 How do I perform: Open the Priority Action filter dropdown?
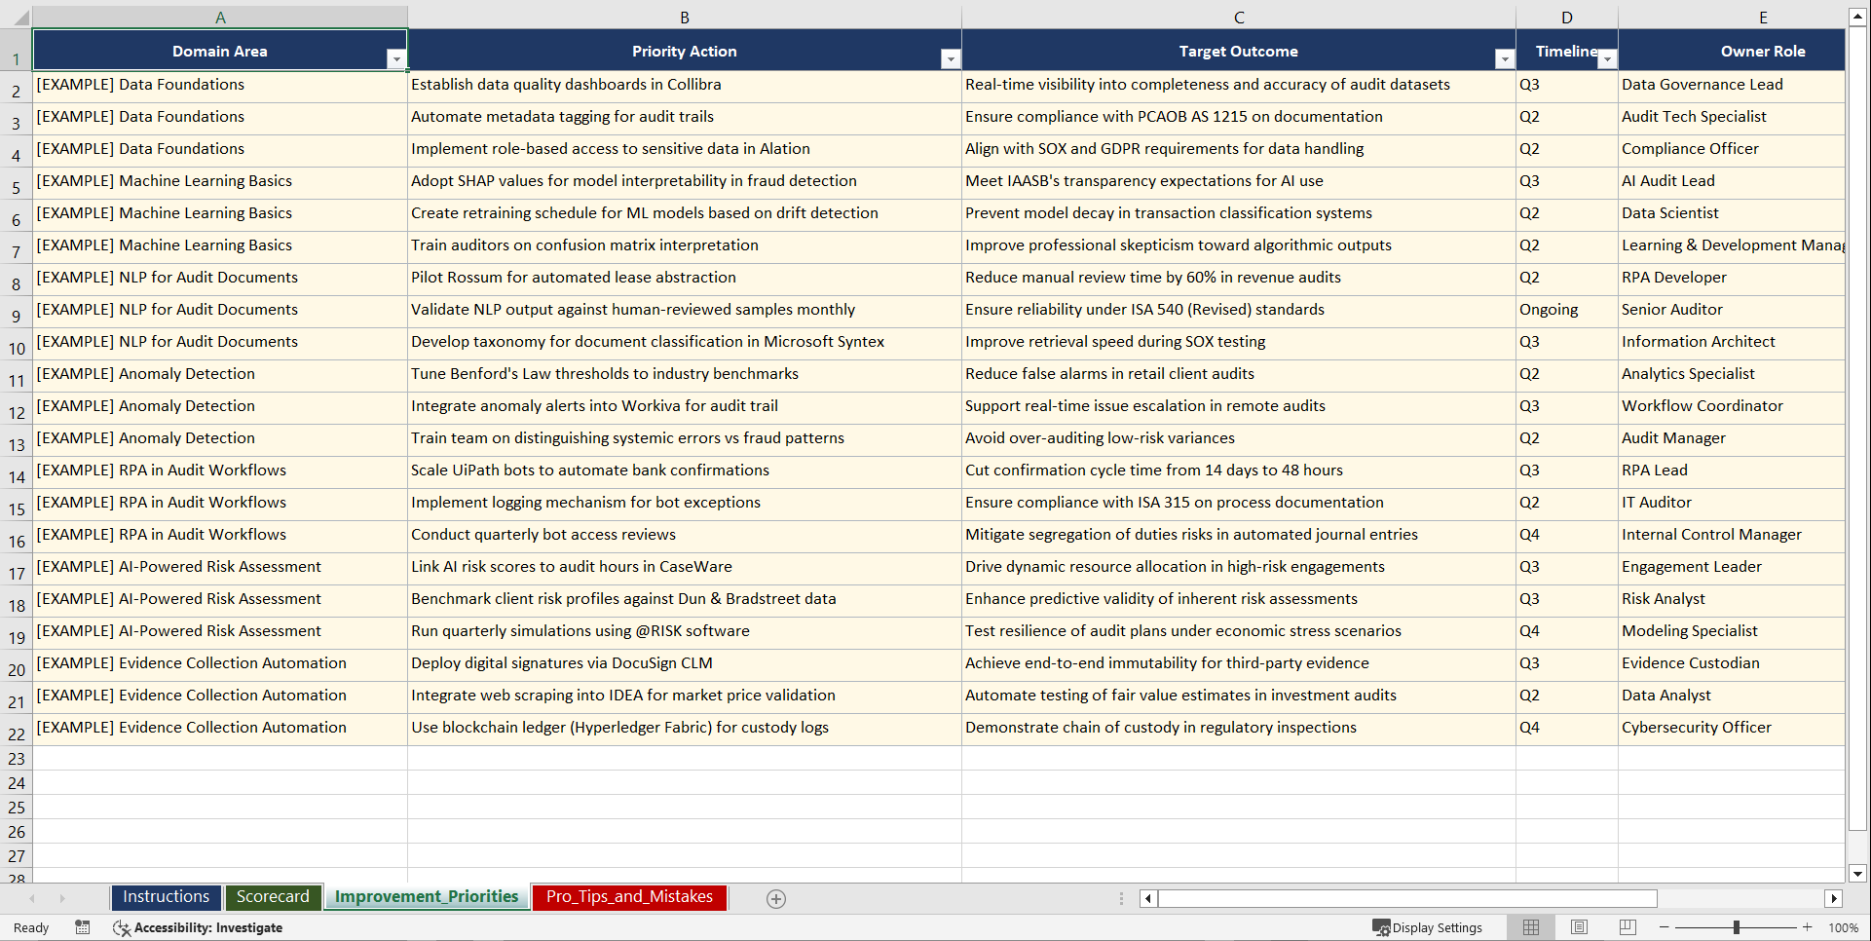[950, 58]
